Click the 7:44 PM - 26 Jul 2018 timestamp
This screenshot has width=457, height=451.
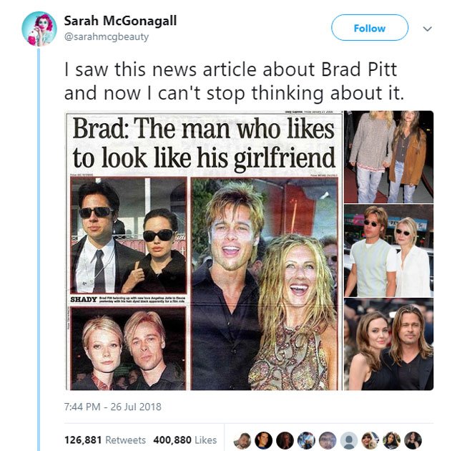(x=112, y=407)
